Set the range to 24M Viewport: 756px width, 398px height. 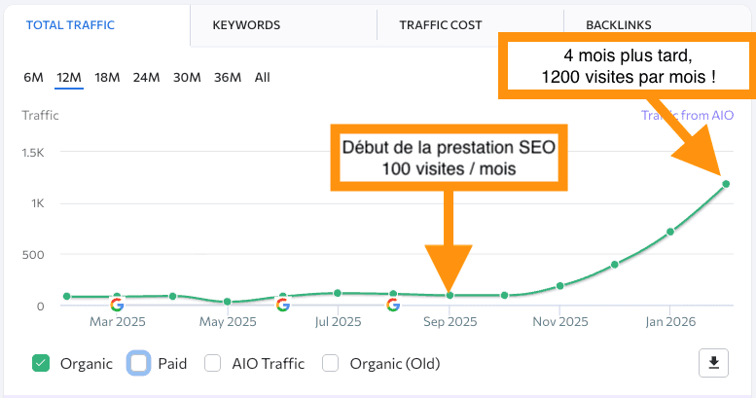pos(146,77)
